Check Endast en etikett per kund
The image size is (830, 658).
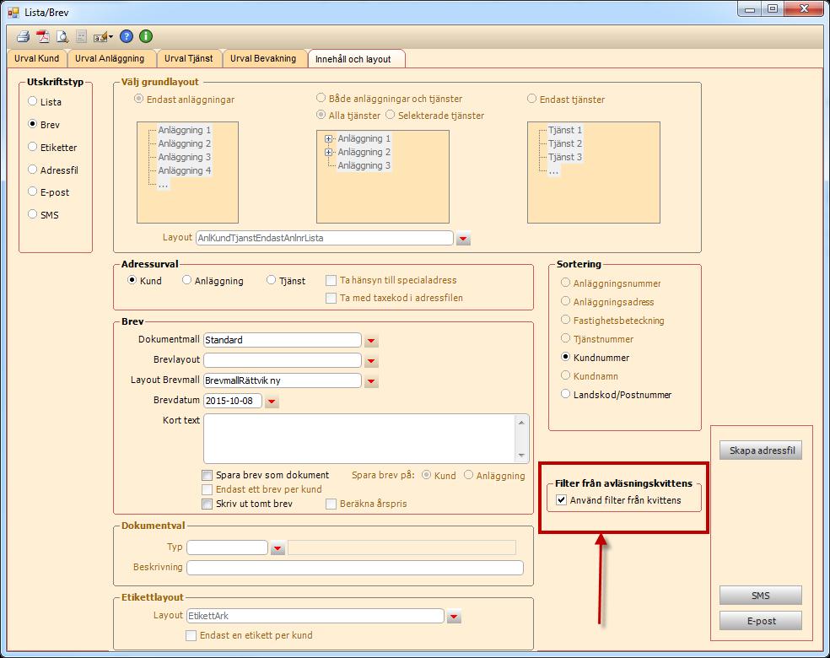[191, 635]
